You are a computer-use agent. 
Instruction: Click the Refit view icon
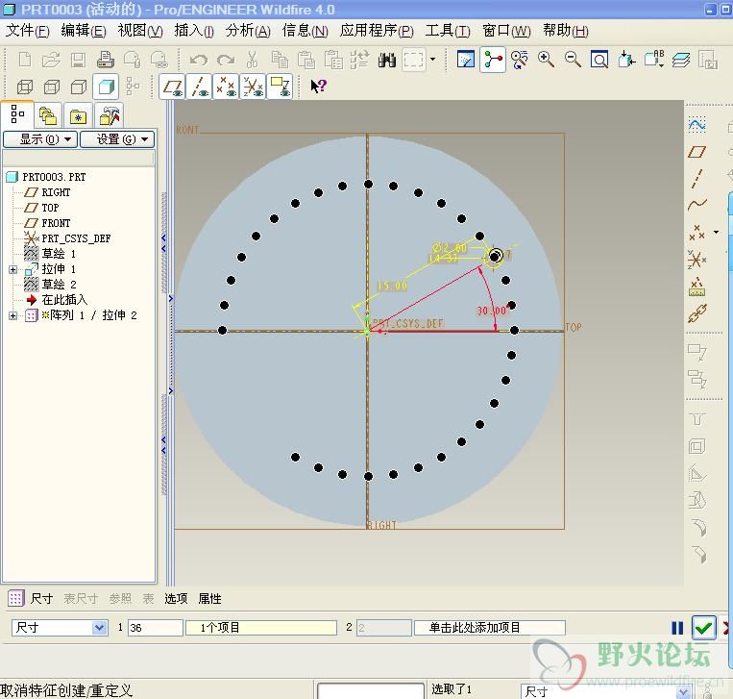click(599, 60)
